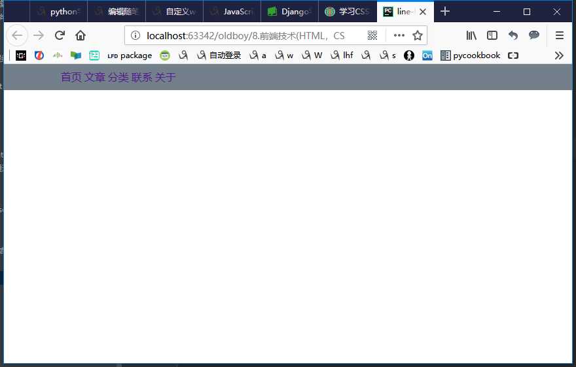Open the bookmark labeled uppercase W

pos(312,56)
